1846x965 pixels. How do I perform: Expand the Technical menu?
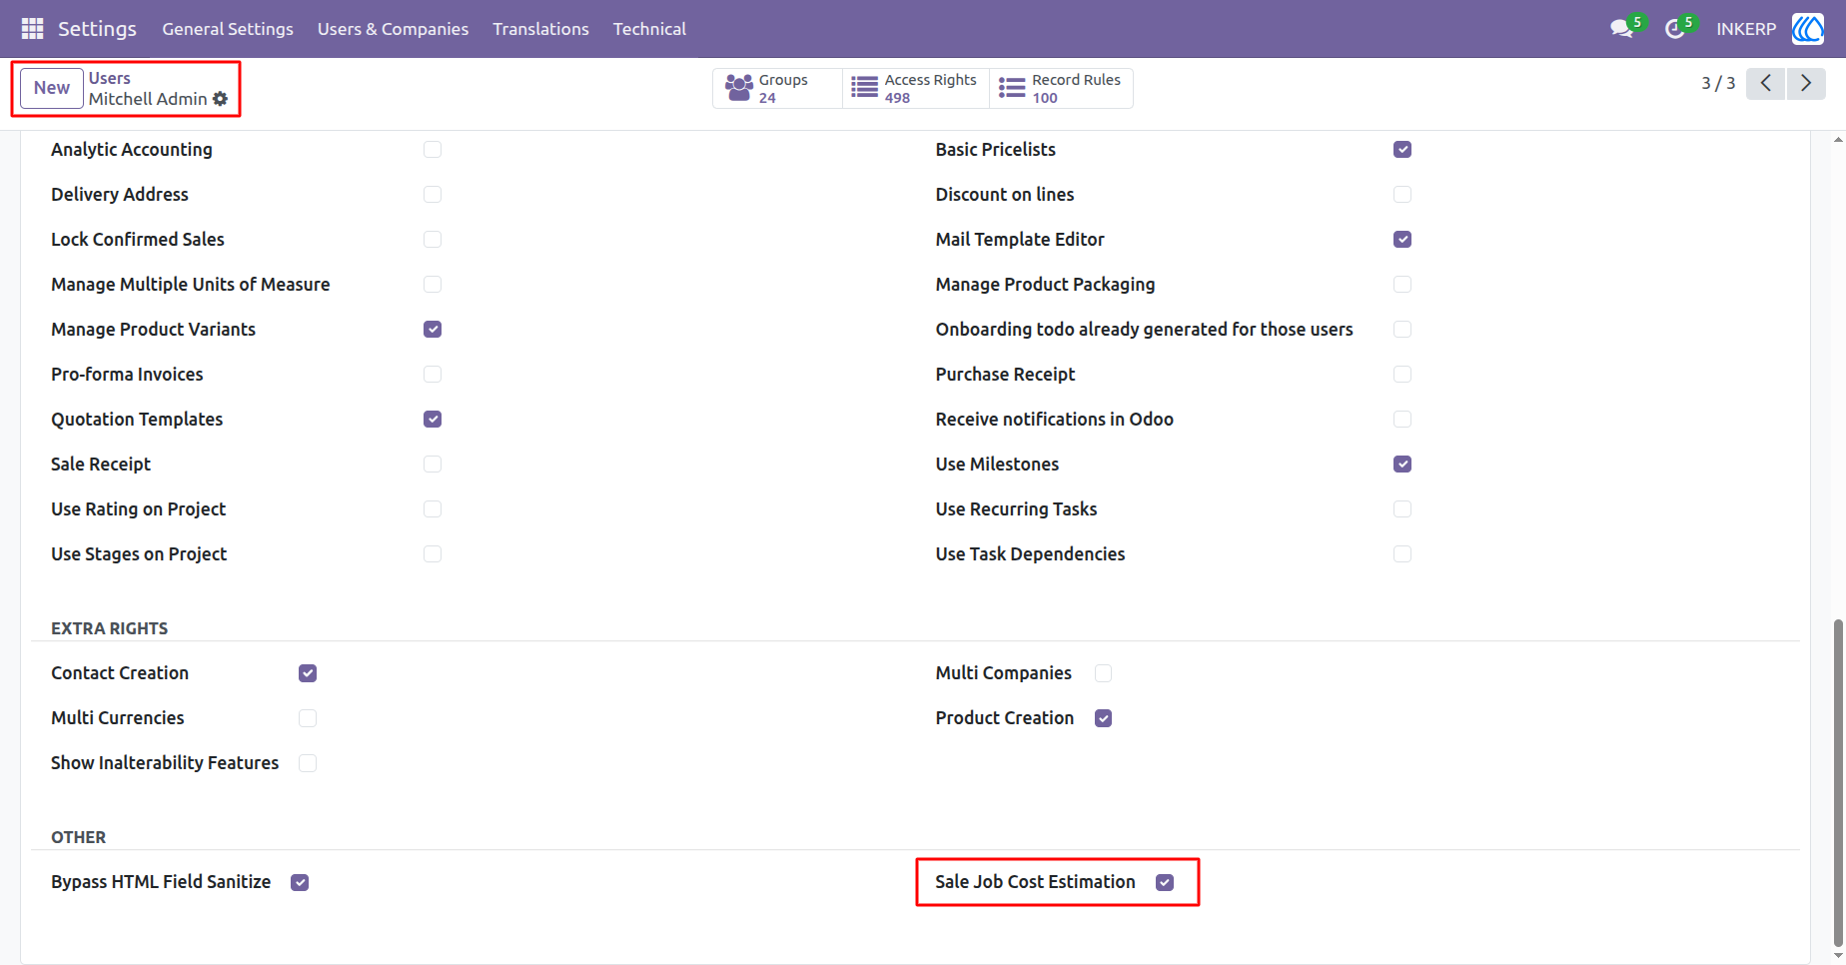pos(649,29)
